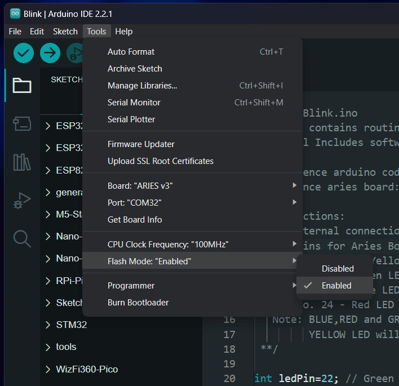
Task: Open the Sketch menu
Action: tap(65, 32)
